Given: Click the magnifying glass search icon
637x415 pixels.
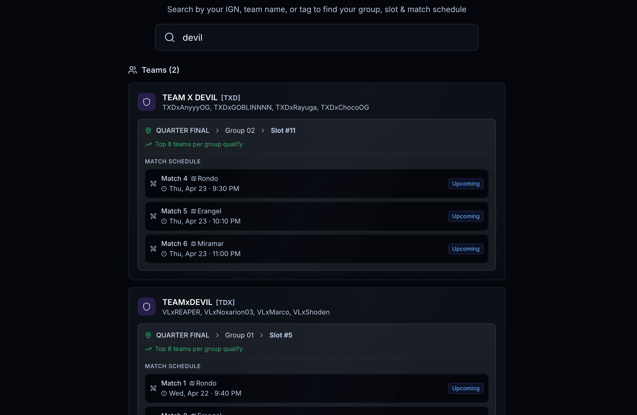Looking at the screenshot, I should click(x=170, y=37).
